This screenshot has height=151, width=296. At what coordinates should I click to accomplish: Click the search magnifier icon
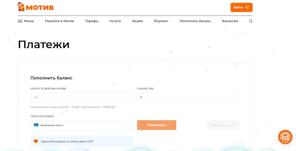[x=251, y=21]
